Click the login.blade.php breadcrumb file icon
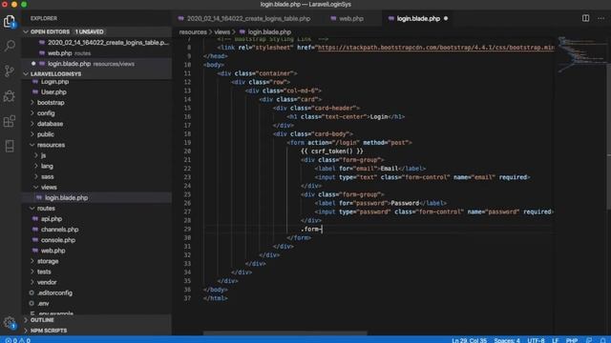 [242, 31]
